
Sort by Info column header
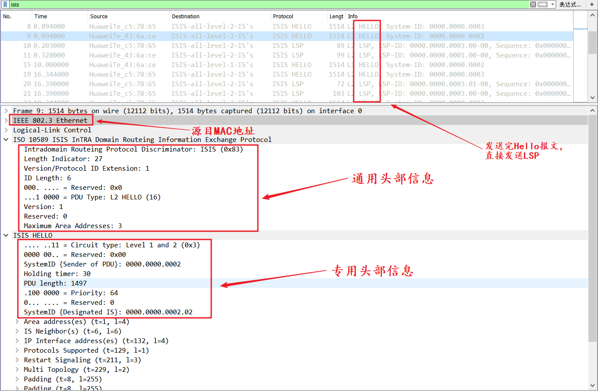tap(353, 17)
